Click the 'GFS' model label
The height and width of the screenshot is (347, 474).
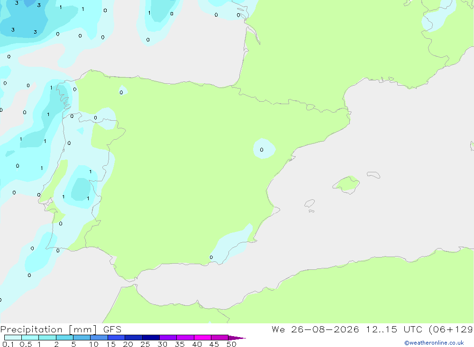tap(112, 329)
